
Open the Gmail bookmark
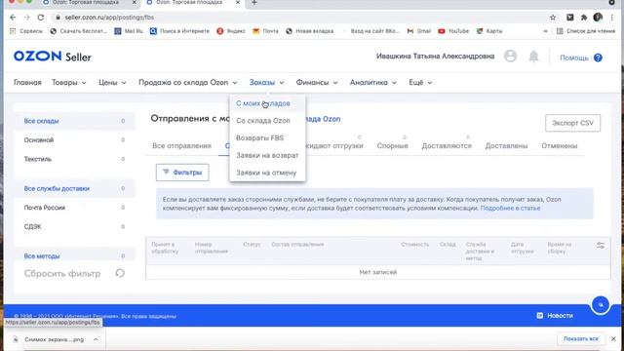click(419, 31)
